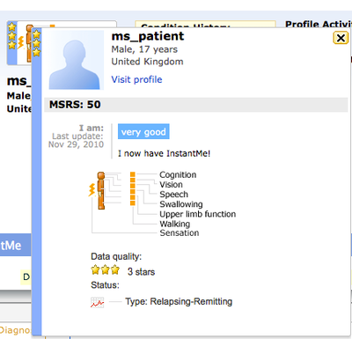Click the orange symptom severity bar column
Screen dimensions: 352x339
pyautogui.click(x=133, y=188)
